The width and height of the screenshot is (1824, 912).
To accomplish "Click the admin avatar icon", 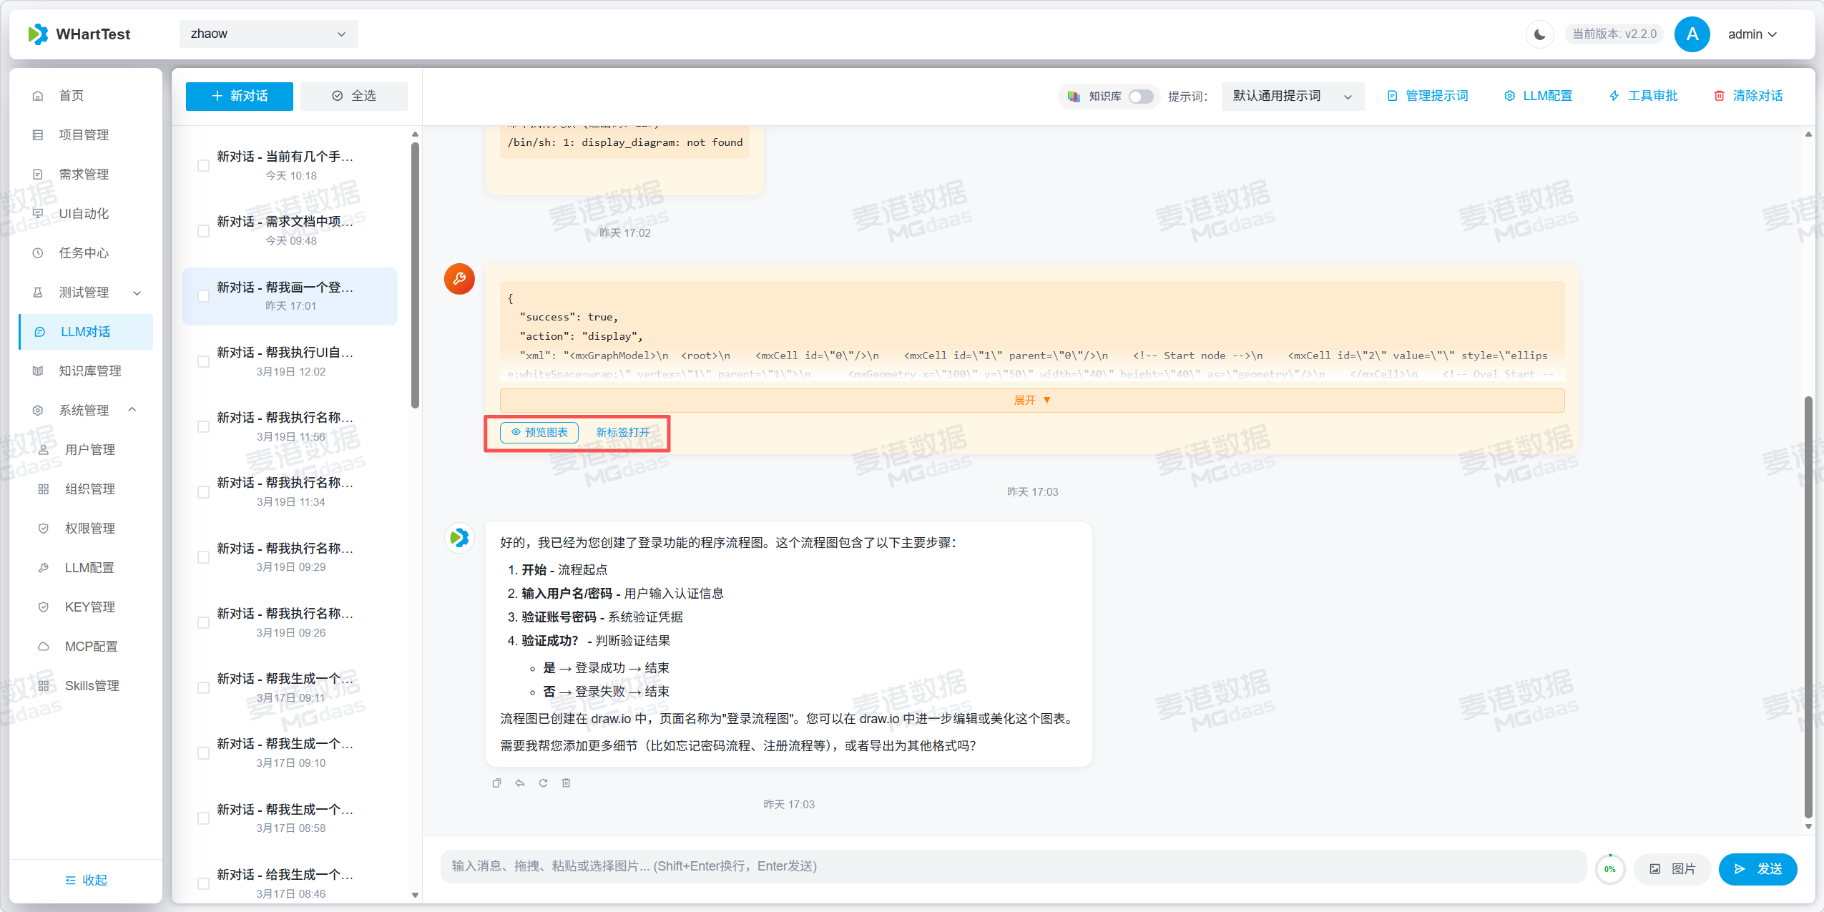I will [1692, 34].
